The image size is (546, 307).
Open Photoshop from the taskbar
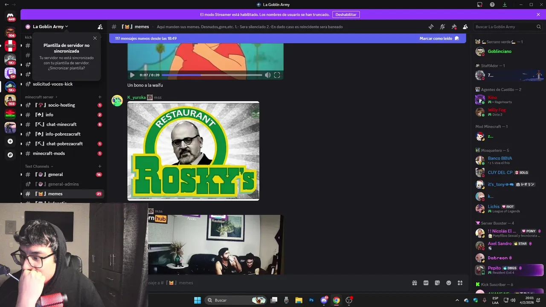311,300
